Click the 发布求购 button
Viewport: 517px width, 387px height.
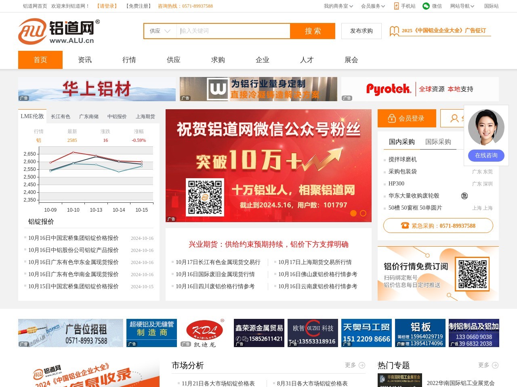[361, 31]
